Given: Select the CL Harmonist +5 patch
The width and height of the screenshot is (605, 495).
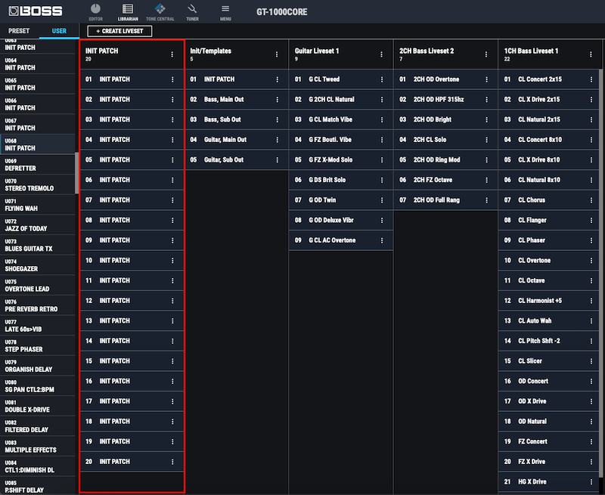Looking at the screenshot, I should [x=549, y=301].
